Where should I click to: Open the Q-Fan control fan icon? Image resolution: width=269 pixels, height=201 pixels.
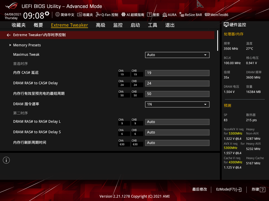(98, 15)
